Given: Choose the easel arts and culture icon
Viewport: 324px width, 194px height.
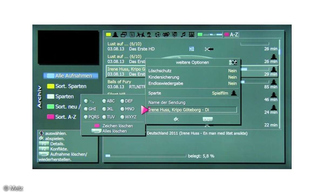Looking at the screenshot, I should pos(191,34).
